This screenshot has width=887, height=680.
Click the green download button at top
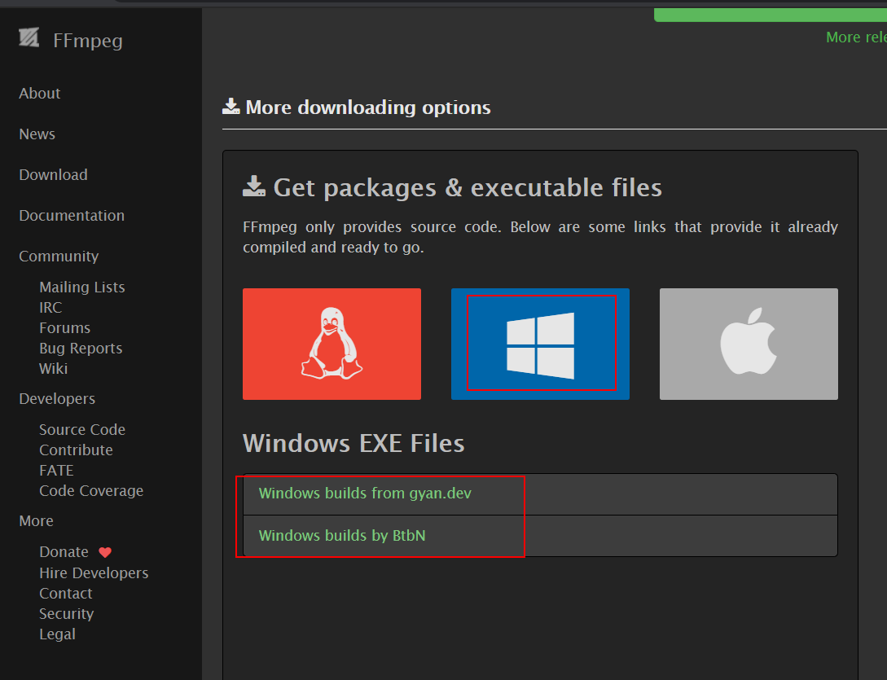771,15
